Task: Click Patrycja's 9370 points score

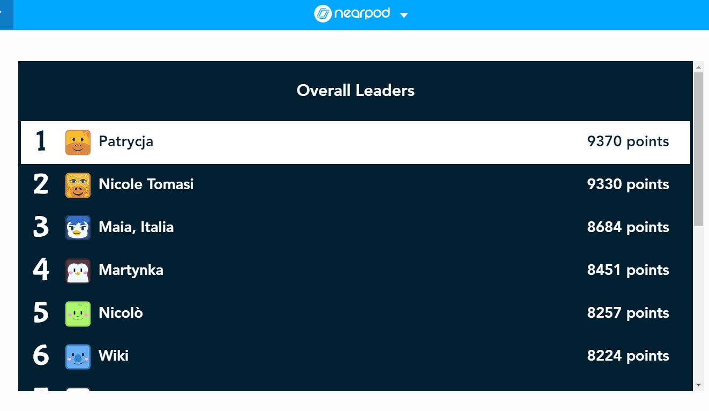Action: [628, 141]
